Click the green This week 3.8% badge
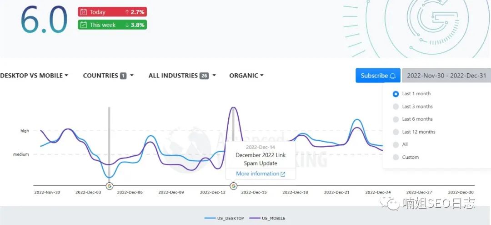491x225 pixels. tap(112, 25)
